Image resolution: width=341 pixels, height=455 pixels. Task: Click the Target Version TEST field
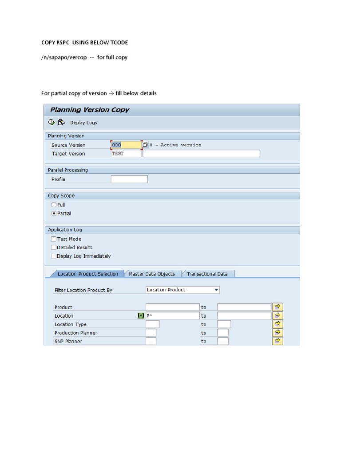[x=126, y=153]
